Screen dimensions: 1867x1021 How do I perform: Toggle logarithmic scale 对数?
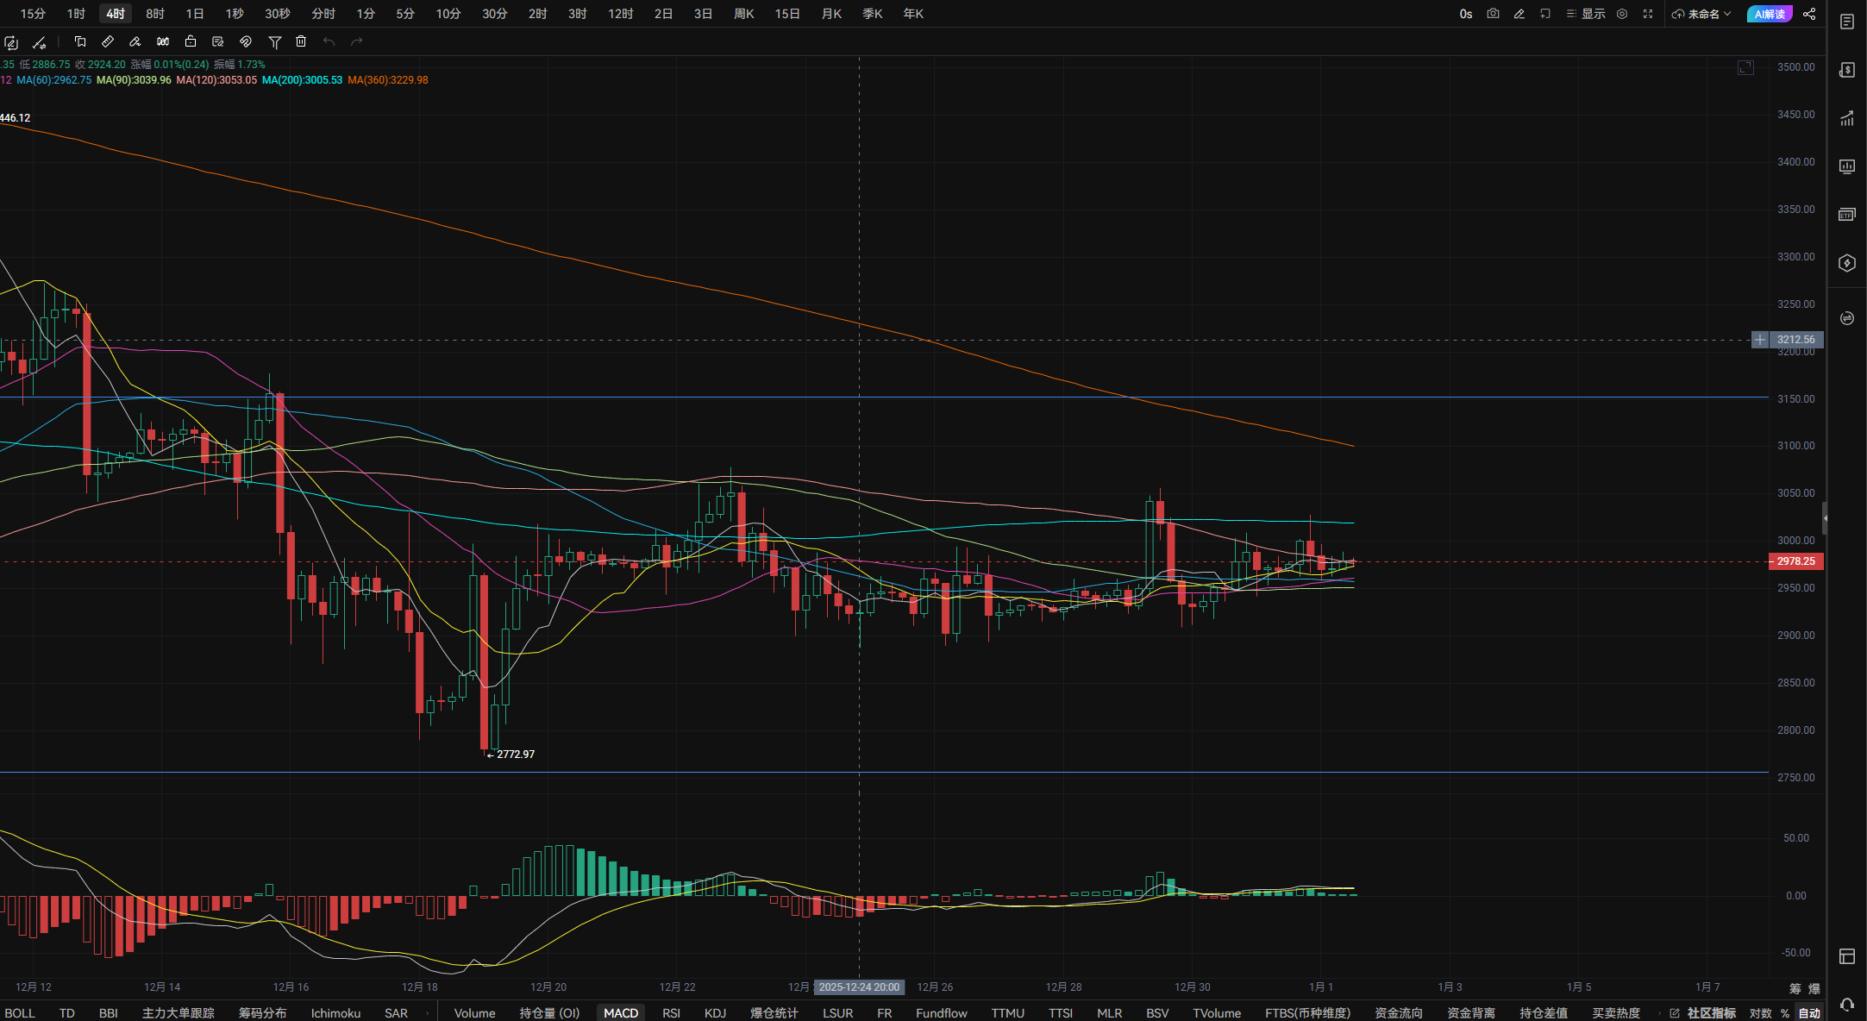(1760, 1013)
